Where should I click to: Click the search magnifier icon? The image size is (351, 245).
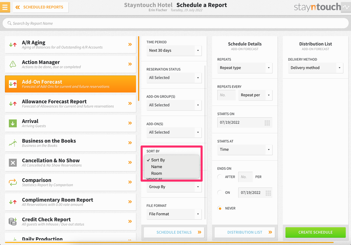click(x=10, y=23)
